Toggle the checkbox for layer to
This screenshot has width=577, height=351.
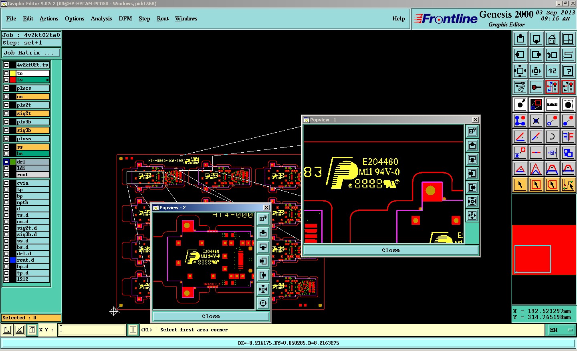click(6, 73)
